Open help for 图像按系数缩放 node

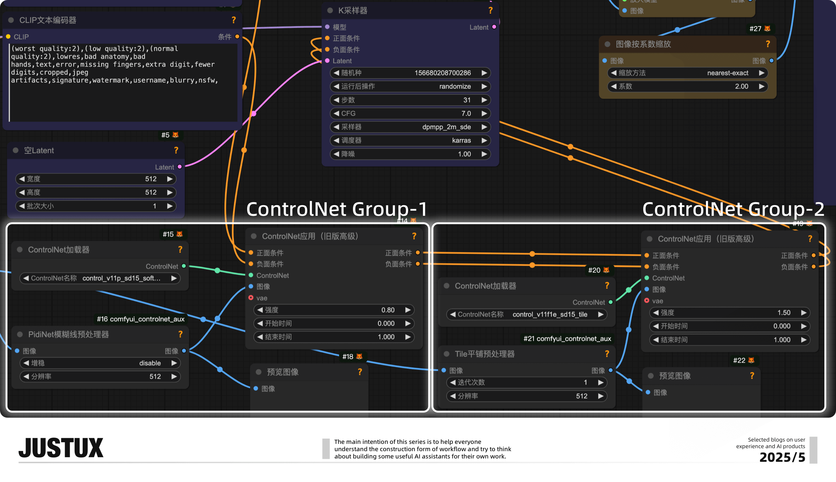pyautogui.click(x=768, y=44)
